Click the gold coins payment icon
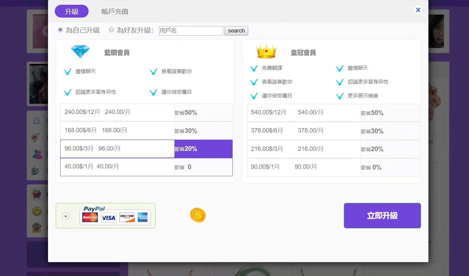This screenshot has width=469, height=276. click(x=198, y=215)
